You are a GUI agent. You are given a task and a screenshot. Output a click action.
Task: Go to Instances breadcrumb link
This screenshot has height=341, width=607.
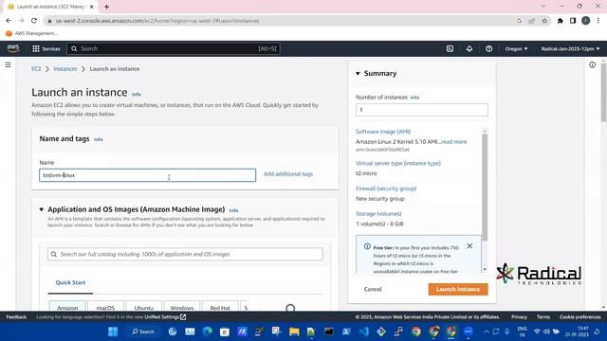pyautogui.click(x=65, y=69)
